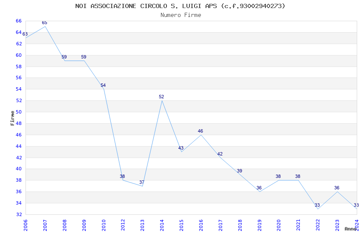Click y-axis tick value 60
The width and height of the screenshot is (361, 233).
[19, 55]
